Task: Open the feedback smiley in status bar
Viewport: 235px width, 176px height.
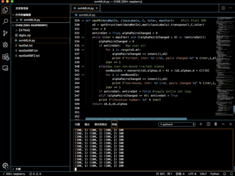Action: (225, 174)
